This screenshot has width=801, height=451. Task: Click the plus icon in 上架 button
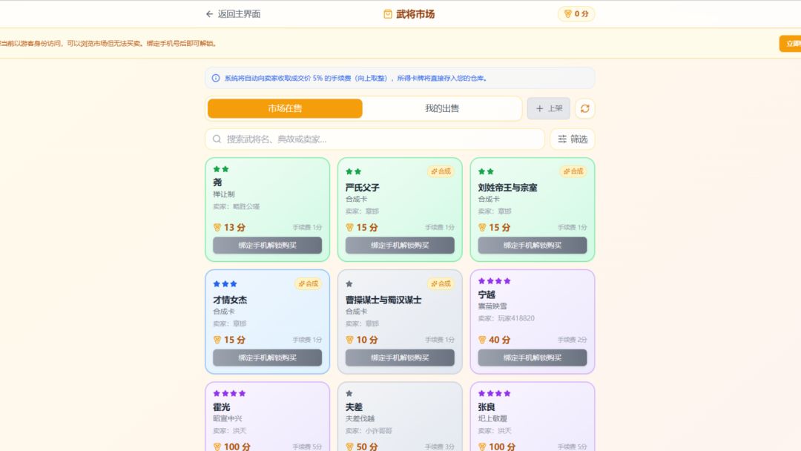[539, 108]
